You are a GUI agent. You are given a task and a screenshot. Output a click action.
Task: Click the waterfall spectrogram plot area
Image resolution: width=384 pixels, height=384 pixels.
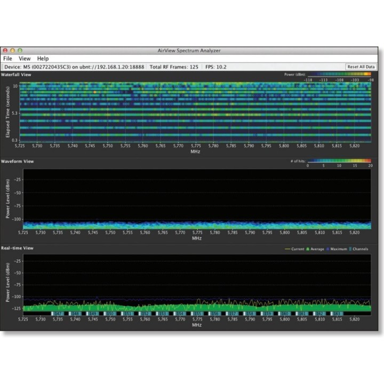(195, 112)
